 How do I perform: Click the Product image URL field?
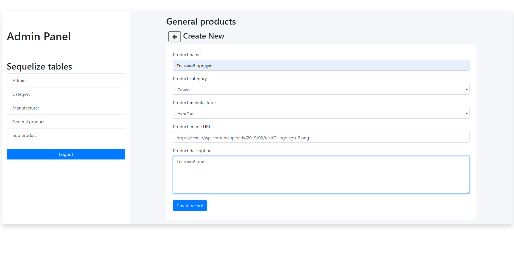pos(321,137)
